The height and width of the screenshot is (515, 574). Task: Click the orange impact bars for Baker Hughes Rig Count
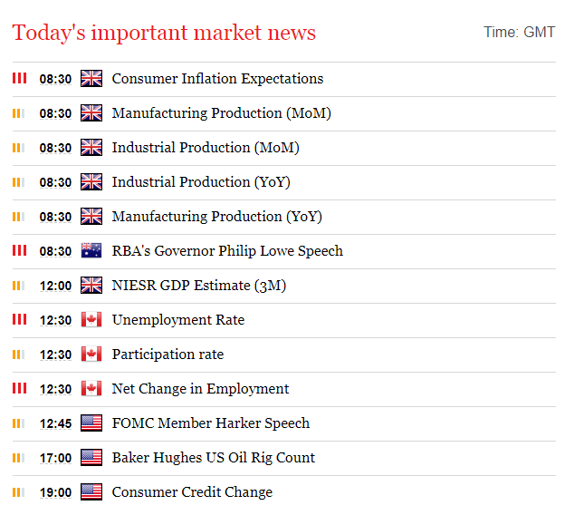[19, 458]
